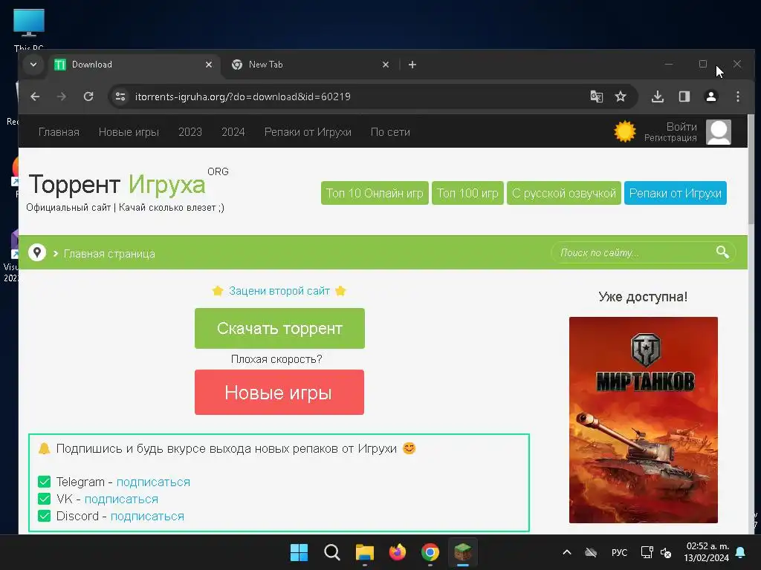761x570 pixels.
Task: Click the РУС language indicator
Action: click(x=619, y=552)
